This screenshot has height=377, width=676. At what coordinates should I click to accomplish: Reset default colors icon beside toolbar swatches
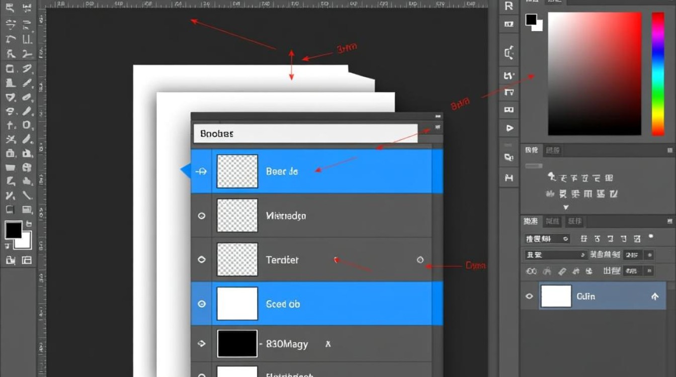tap(8, 246)
